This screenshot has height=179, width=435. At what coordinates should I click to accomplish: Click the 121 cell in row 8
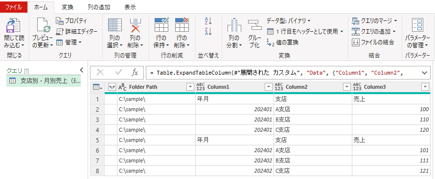[391, 171]
